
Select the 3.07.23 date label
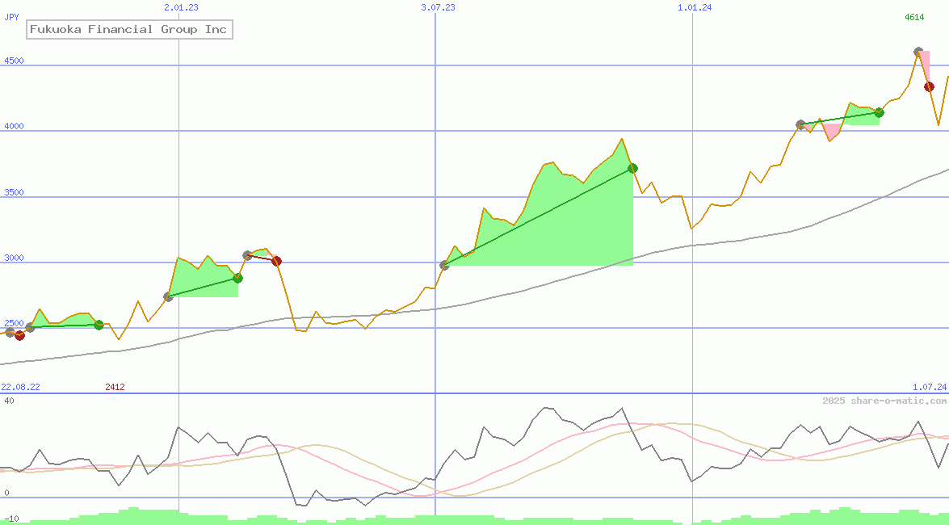coord(438,7)
